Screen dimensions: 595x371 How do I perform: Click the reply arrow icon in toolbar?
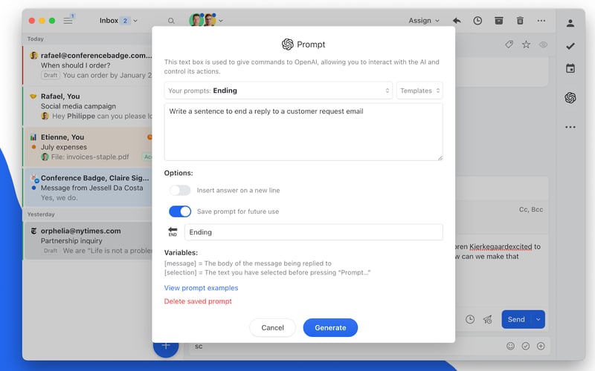(457, 21)
